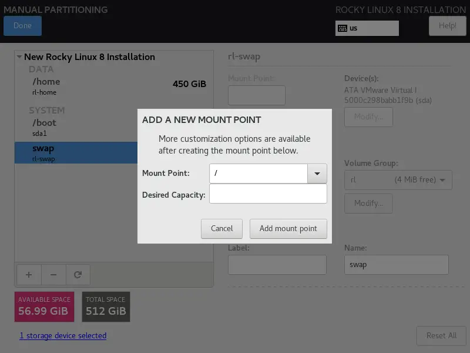Focus the Mount Point field in dialog

pyautogui.click(x=258, y=174)
